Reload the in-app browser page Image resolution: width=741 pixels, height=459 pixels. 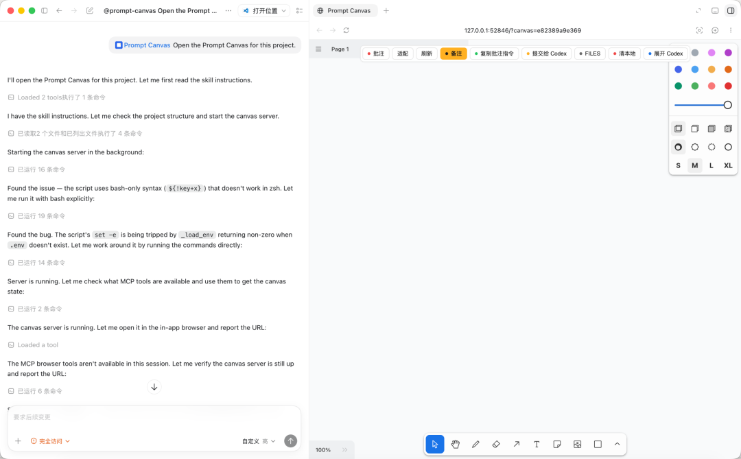(346, 30)
